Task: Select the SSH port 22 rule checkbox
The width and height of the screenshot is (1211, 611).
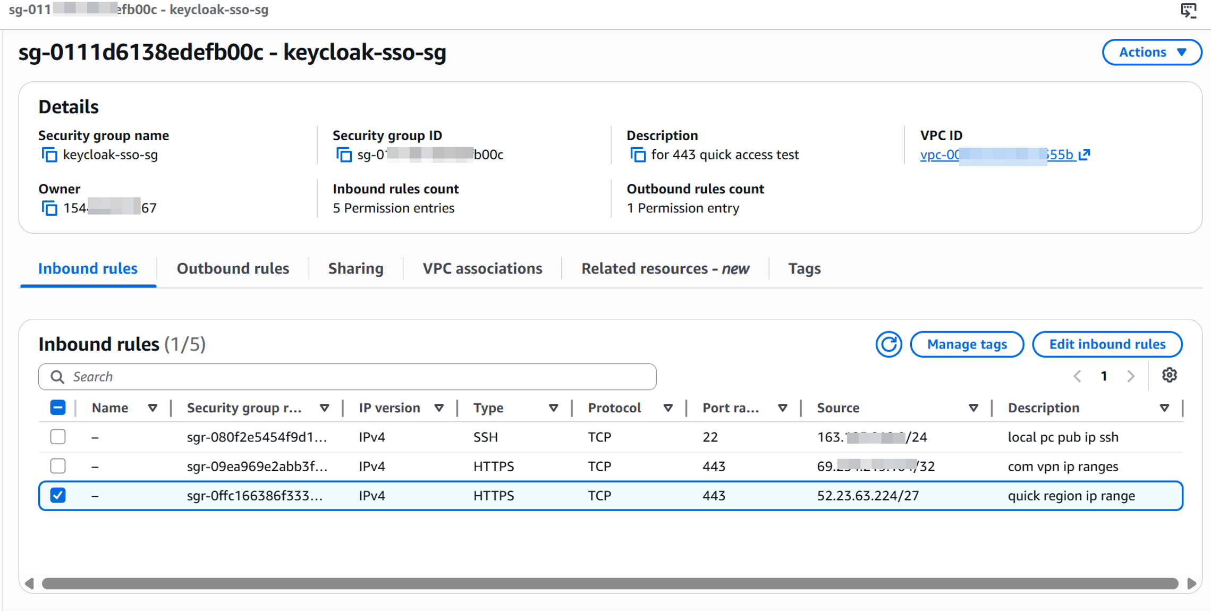Action: (x=58, y=437)
